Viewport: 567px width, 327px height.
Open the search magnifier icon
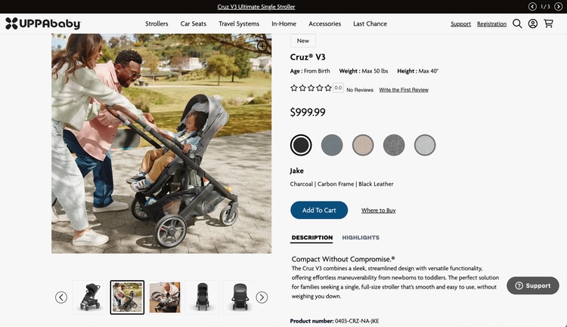pos(517,23)
